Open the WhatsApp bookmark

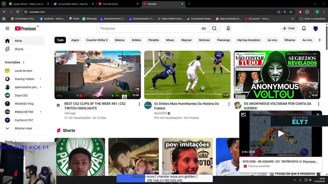(89, 19)
